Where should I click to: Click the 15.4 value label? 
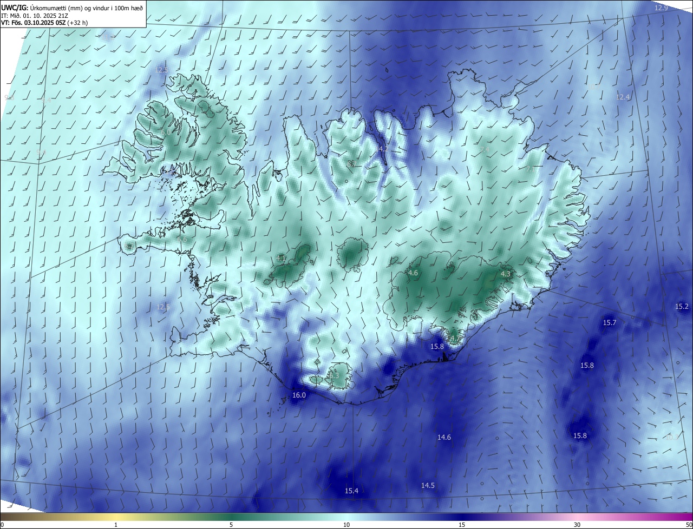tap(351, 491)
